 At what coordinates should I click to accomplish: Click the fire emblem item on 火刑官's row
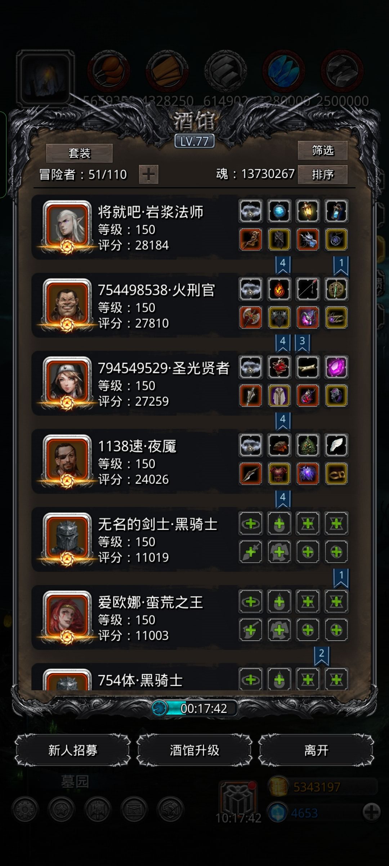tap(279, 289)
